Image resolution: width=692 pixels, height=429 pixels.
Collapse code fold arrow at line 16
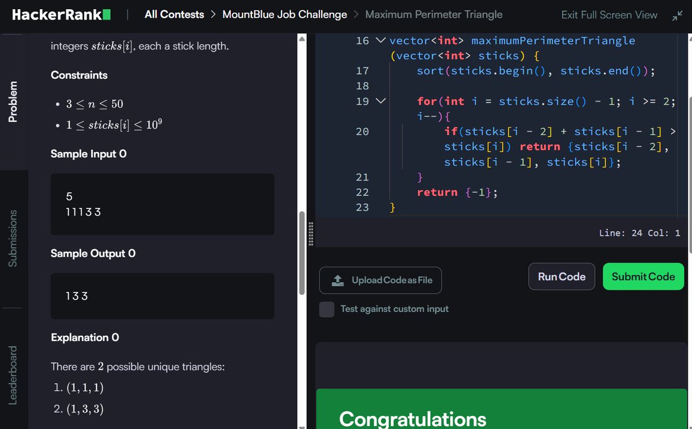tap(379, 41)
